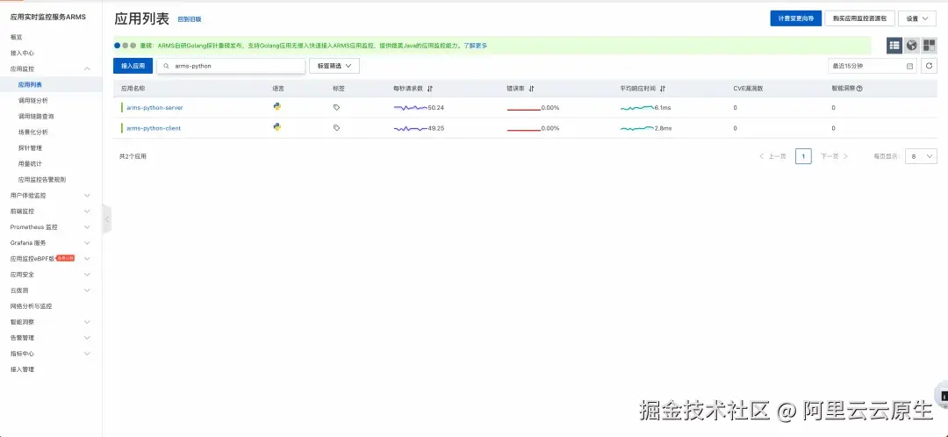This screenshot has height=437, width=948.
Task: Click the tag icon for arms-python-server
Action: (337, 107)
